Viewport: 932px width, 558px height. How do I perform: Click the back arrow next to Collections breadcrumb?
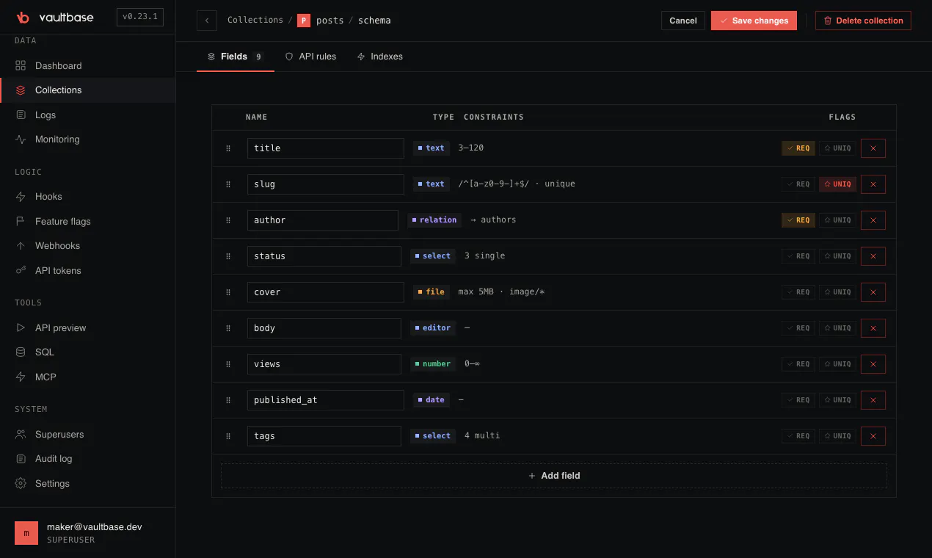click(207, 21)
